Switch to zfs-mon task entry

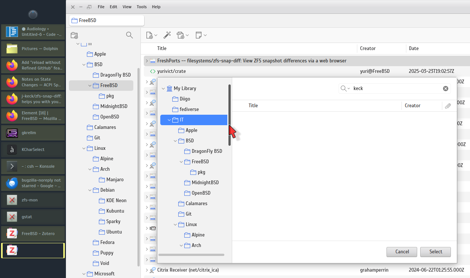point(33,200)
